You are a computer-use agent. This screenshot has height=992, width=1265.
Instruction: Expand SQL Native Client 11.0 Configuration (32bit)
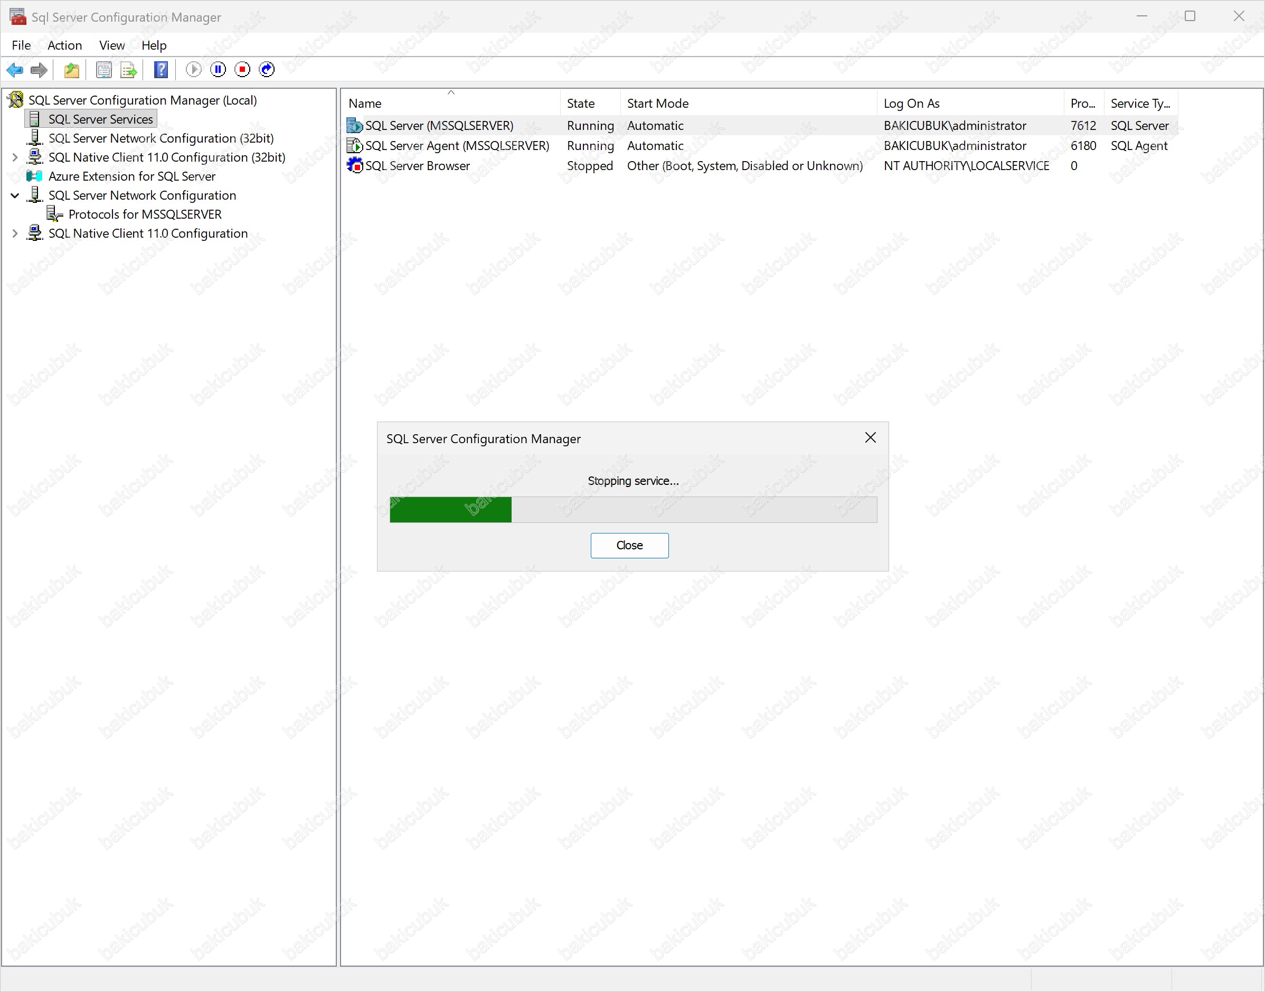[15, 157]
